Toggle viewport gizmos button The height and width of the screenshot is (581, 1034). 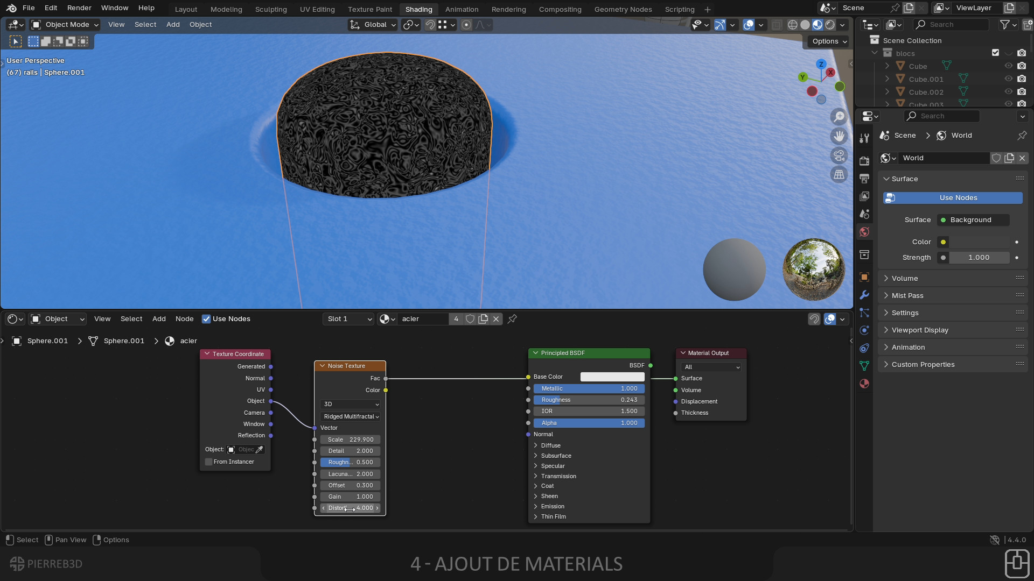coord(719,25)
